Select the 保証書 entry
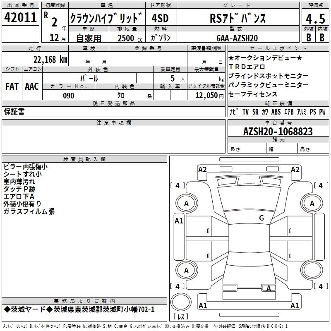Image resolution: width=331 pixels, height=331 pixels. pos(14,111)
